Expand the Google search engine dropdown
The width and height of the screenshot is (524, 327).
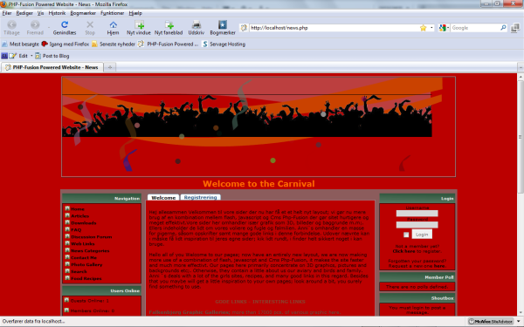tap(445, 28)
